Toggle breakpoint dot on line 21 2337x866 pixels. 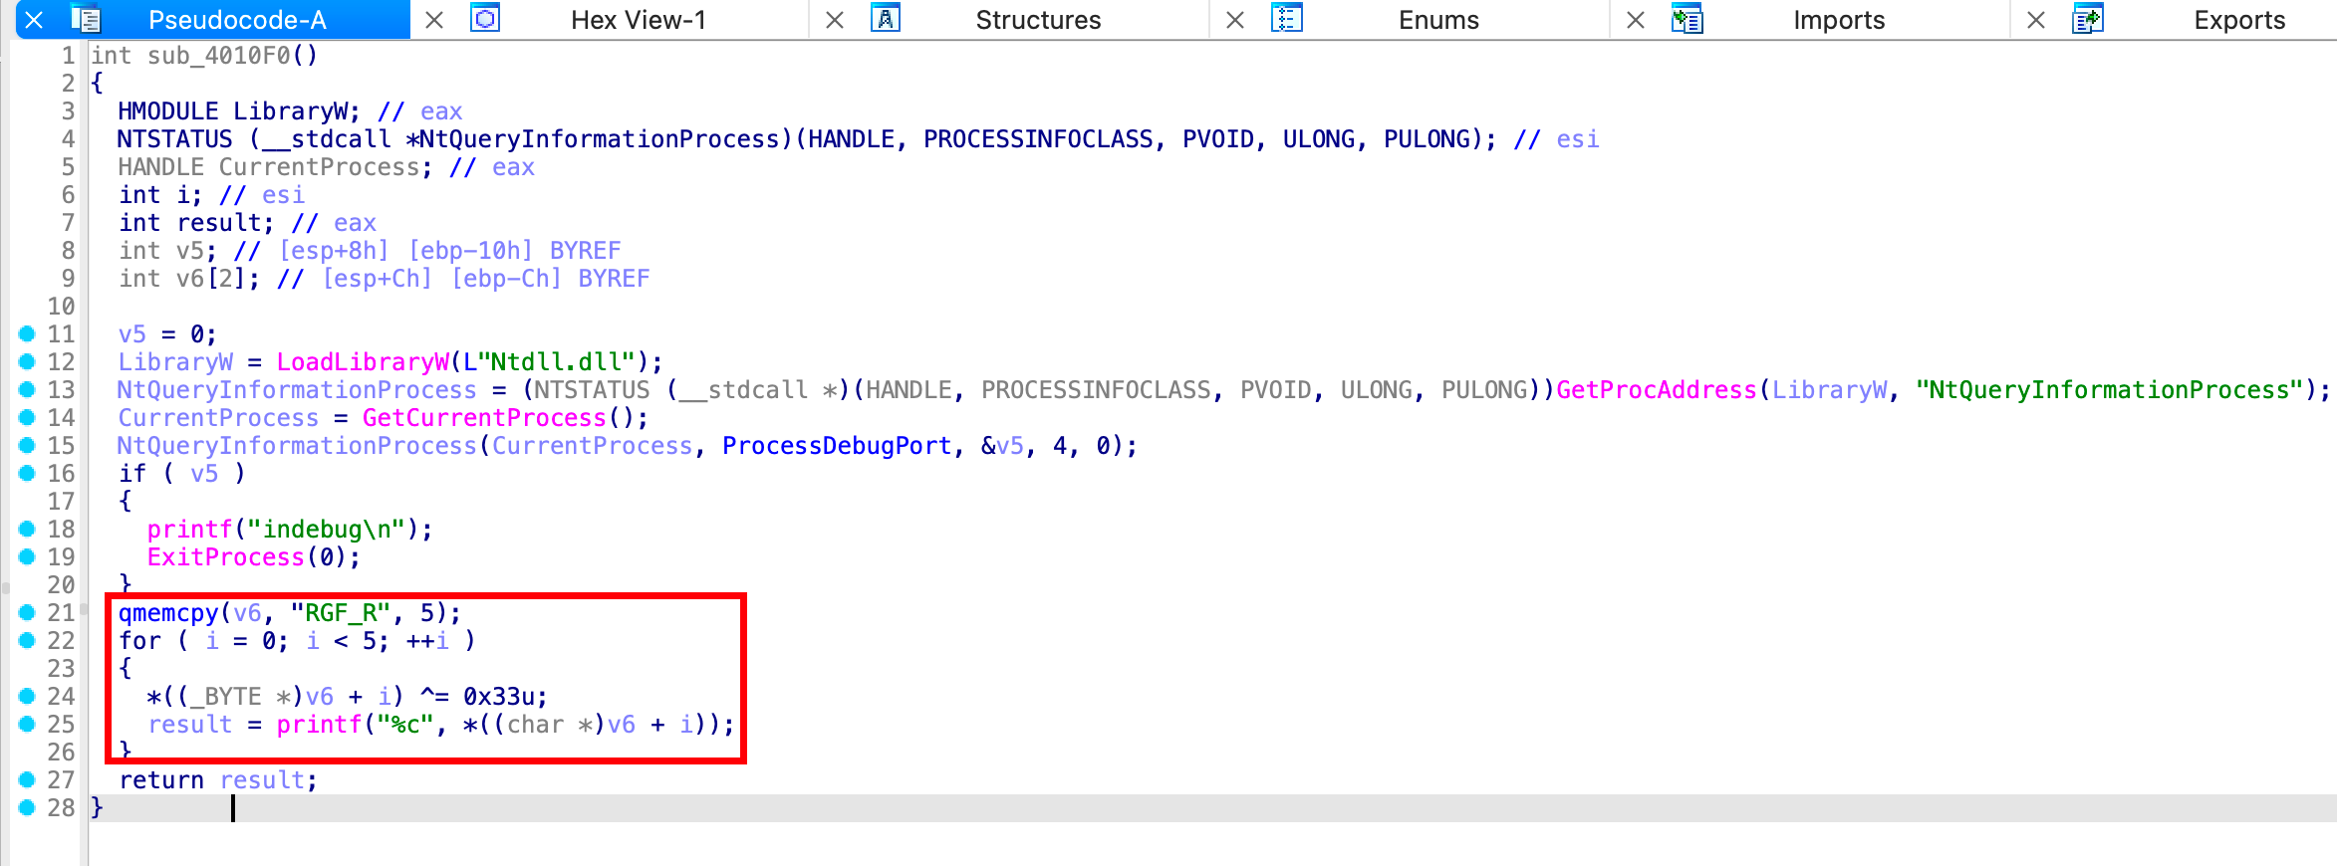(x=27, y=613)
